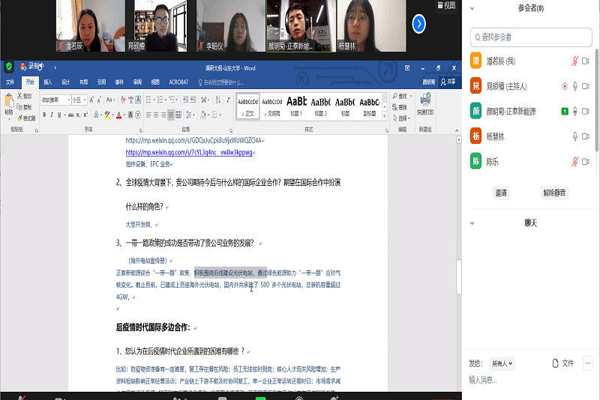Viewport: 600px width, 400px height.
Task: Open the bullet list dropdown arrow
Action: click(154, 100)
